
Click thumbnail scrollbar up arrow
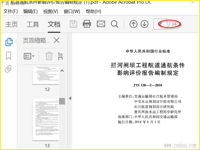62,71
